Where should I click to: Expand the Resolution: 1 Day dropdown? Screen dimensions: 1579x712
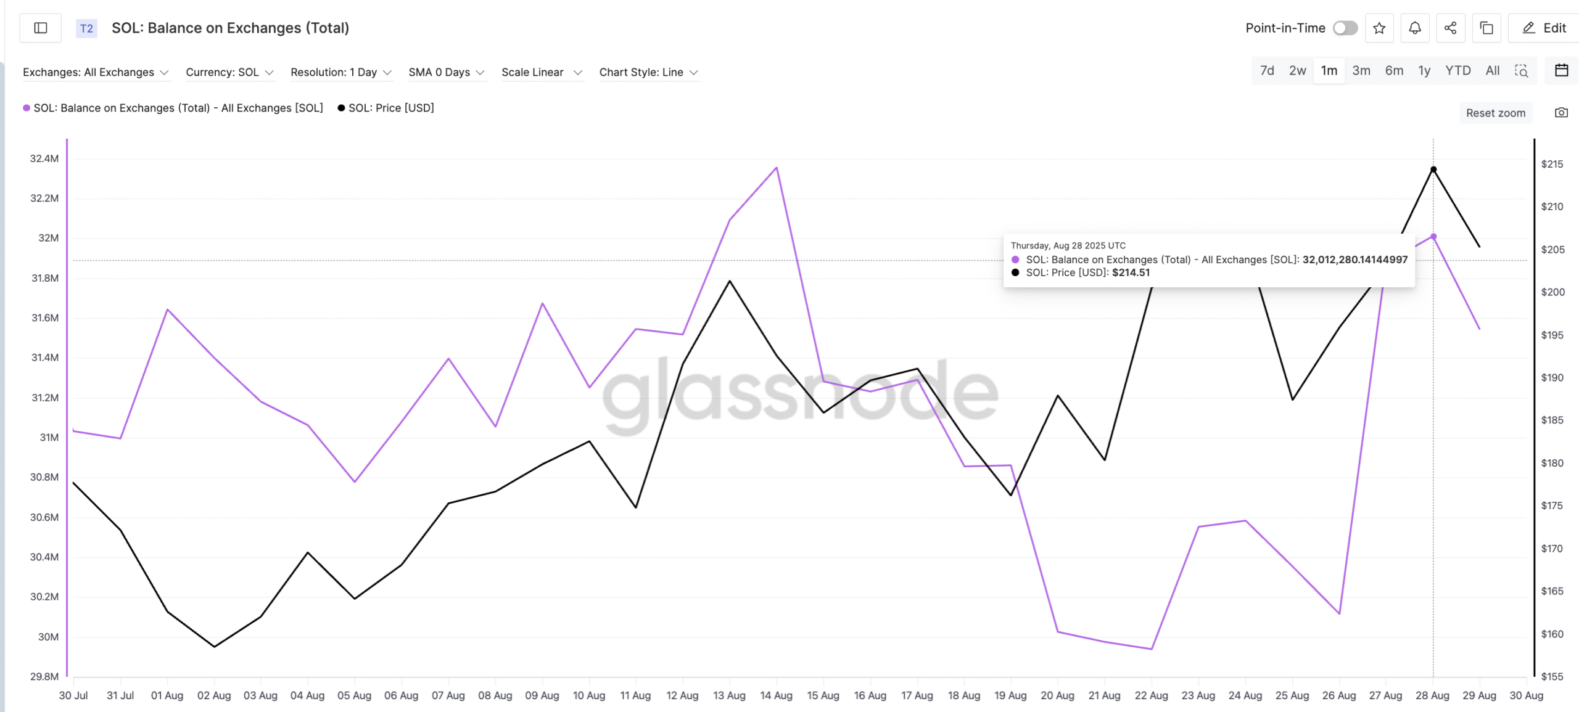(x=340, y=72)
